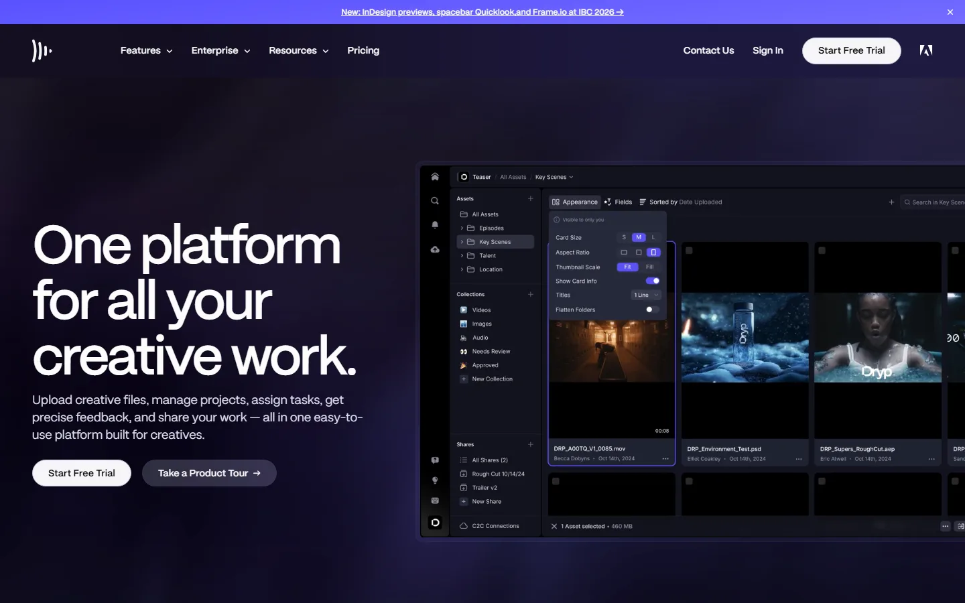This screenshot has height=603, width=965.
Task: Click the plus icon next to Collections
Action: 531,294
